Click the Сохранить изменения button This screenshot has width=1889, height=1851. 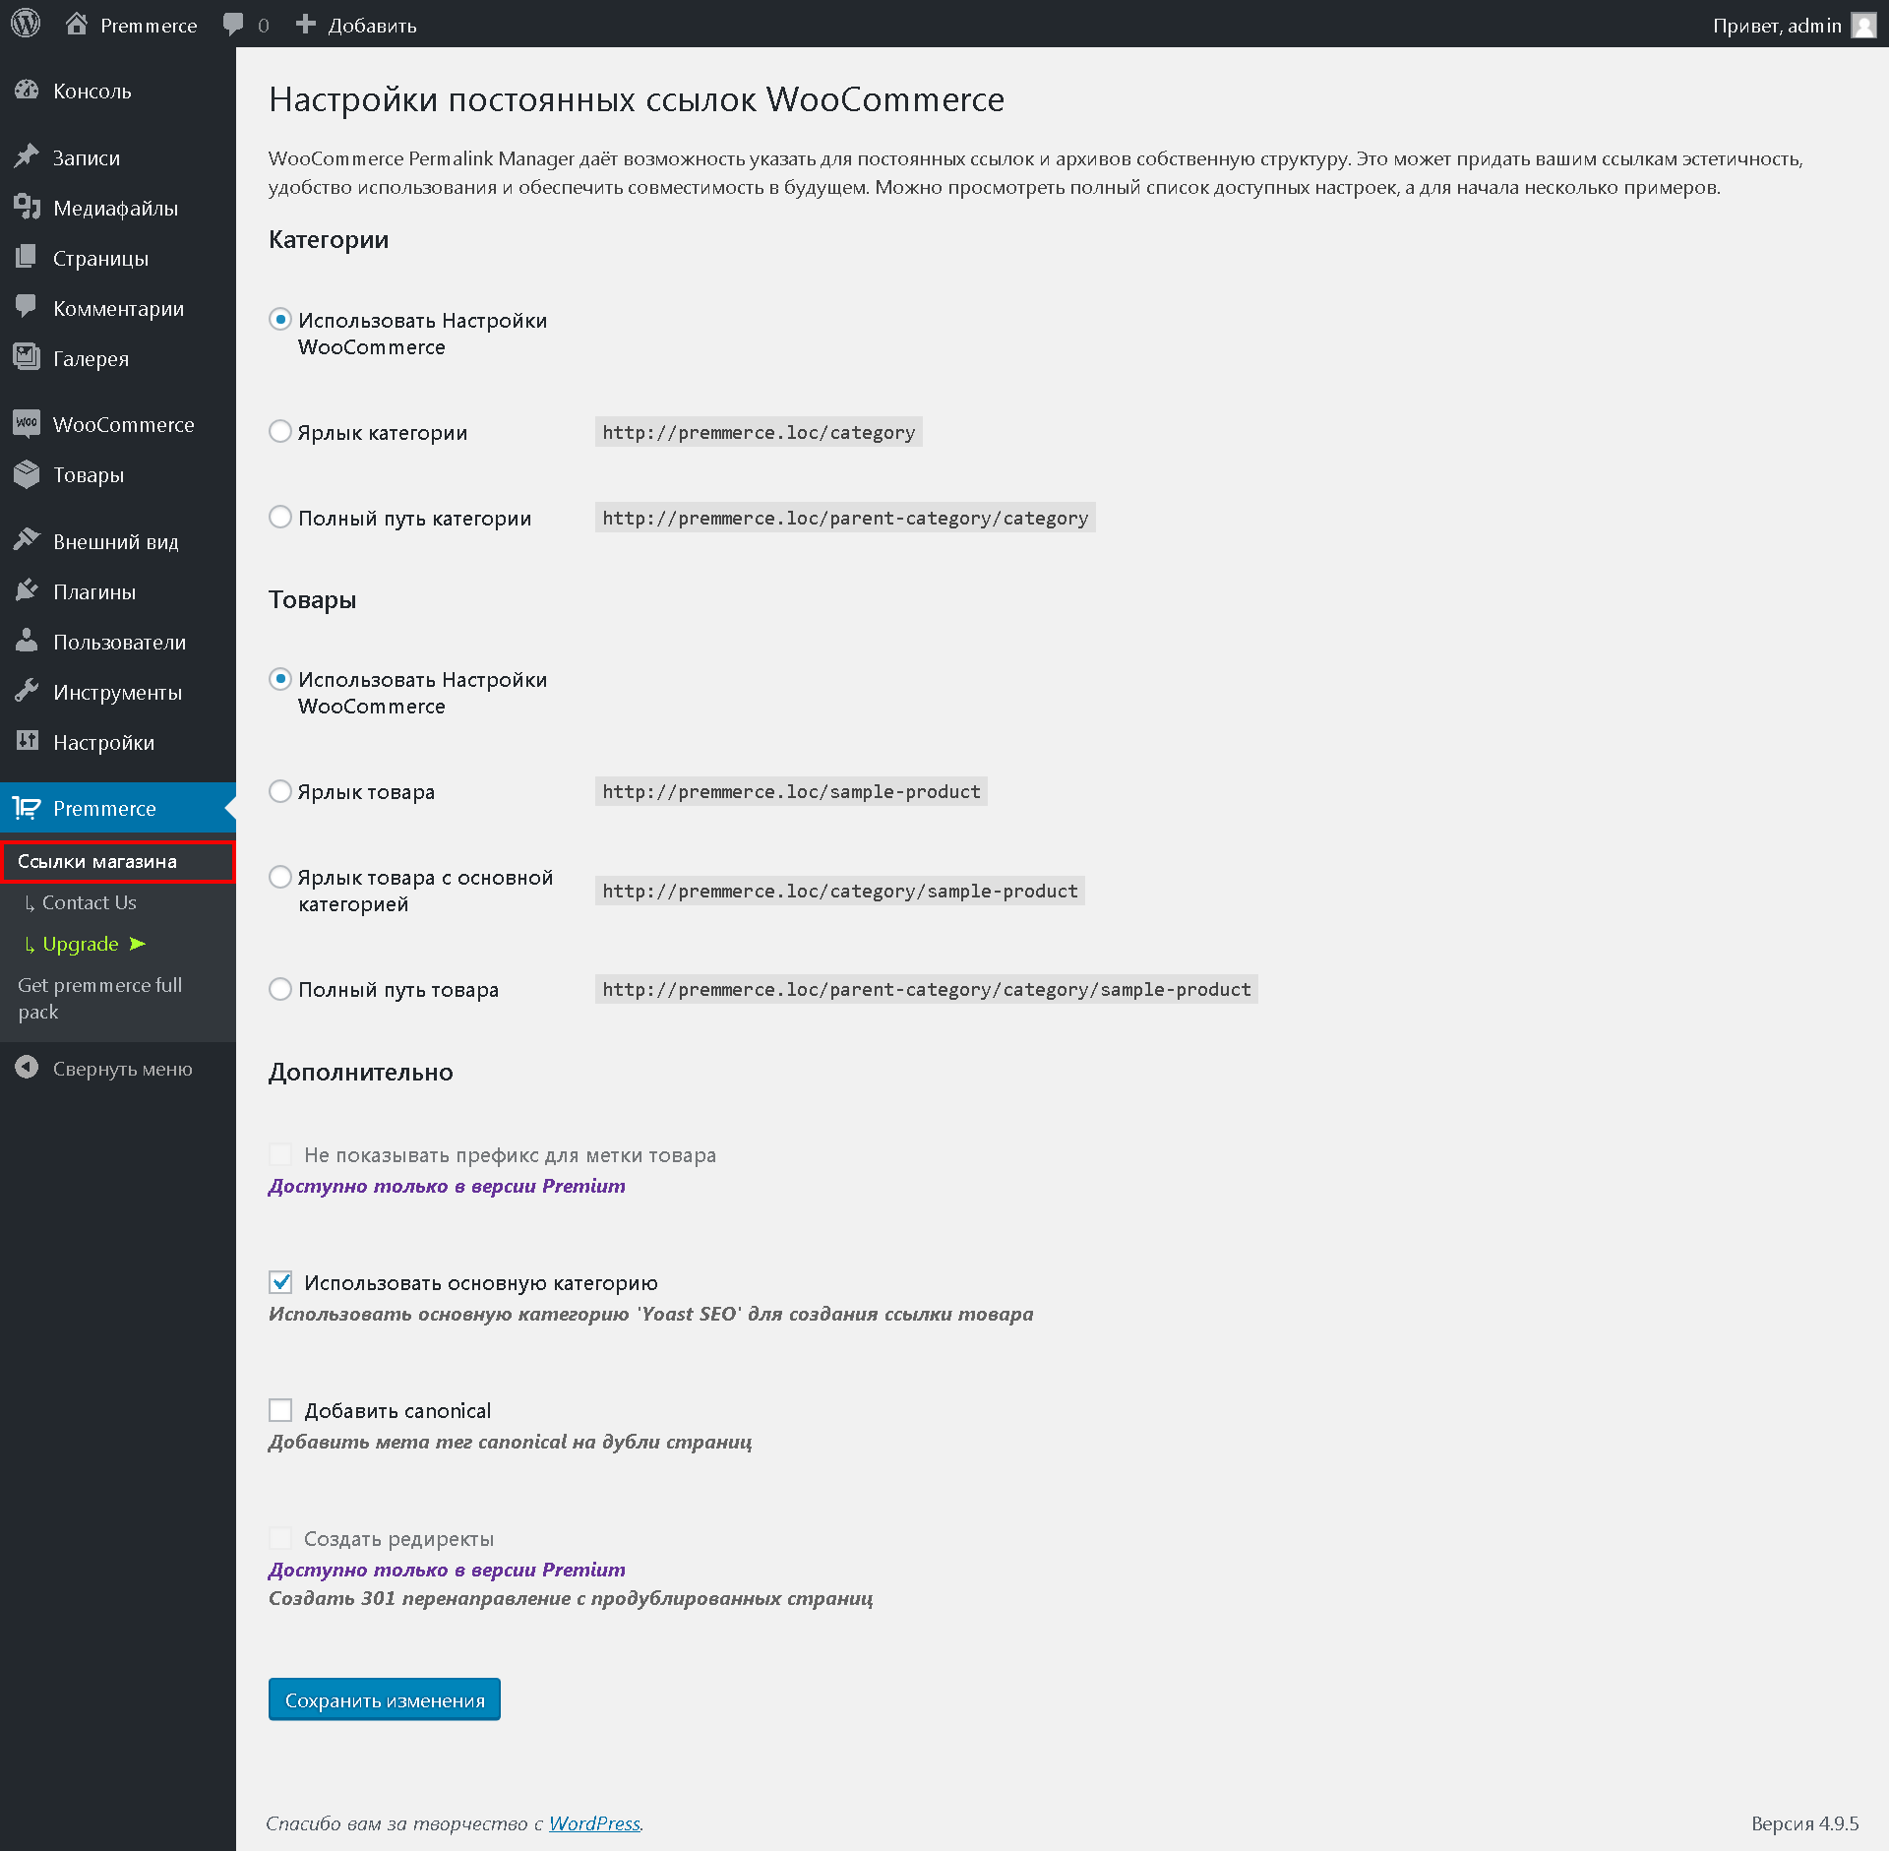pyautogui.click(x=385, y=1699)
